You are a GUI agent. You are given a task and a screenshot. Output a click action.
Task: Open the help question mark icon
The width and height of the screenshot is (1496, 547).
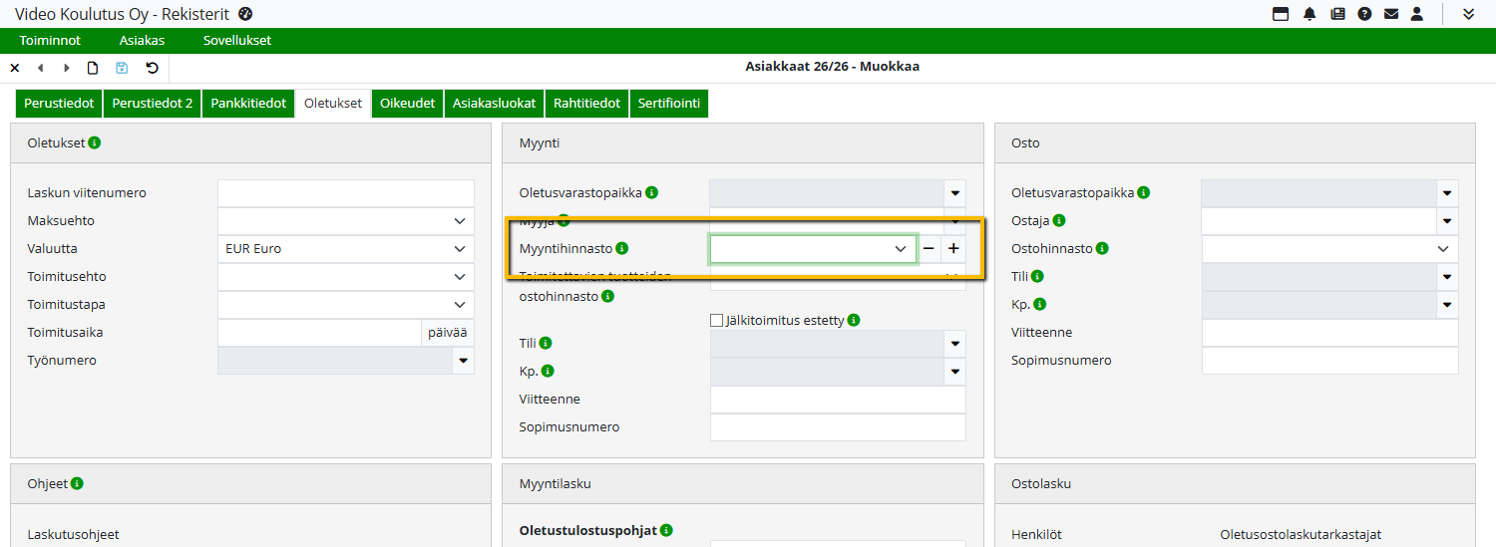click(x=1364, y=14)
